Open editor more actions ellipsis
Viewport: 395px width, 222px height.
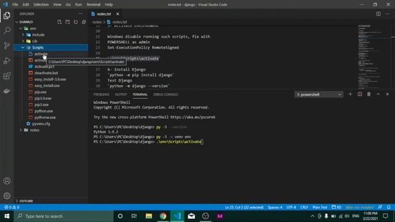(388, 14)
